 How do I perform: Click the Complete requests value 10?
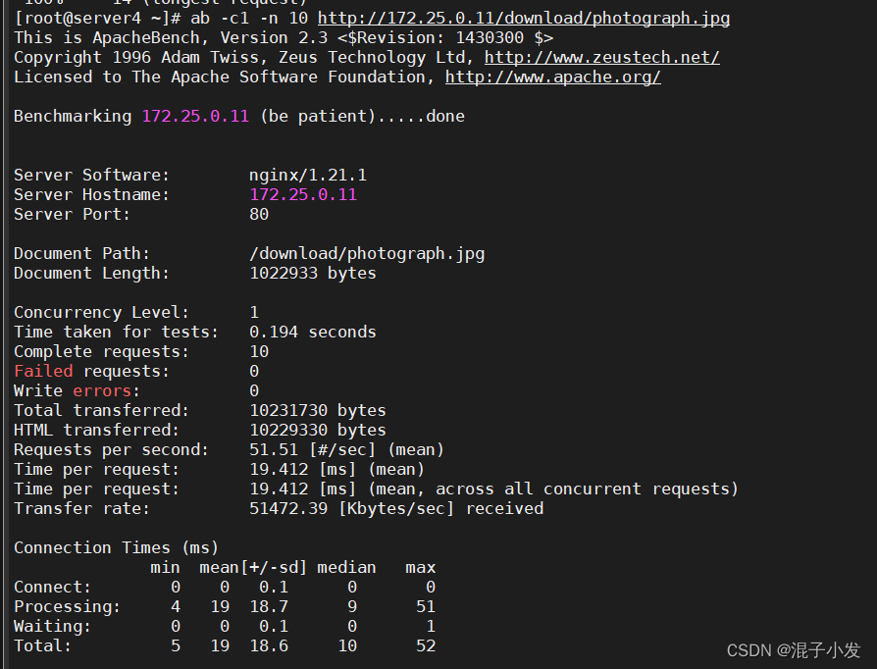tap(259, 351)
